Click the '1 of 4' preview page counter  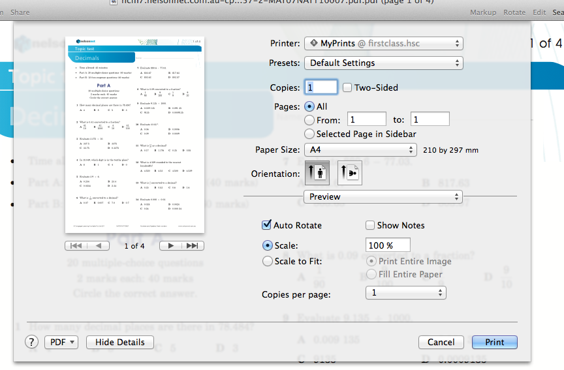[134, 246]
